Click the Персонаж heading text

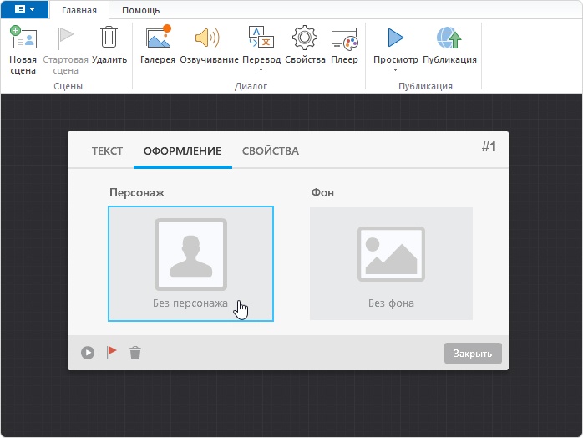coord(137,192)
